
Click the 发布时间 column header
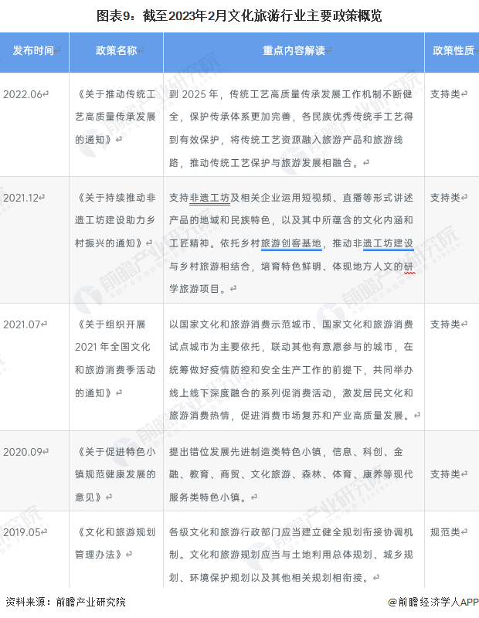(34, 51)
